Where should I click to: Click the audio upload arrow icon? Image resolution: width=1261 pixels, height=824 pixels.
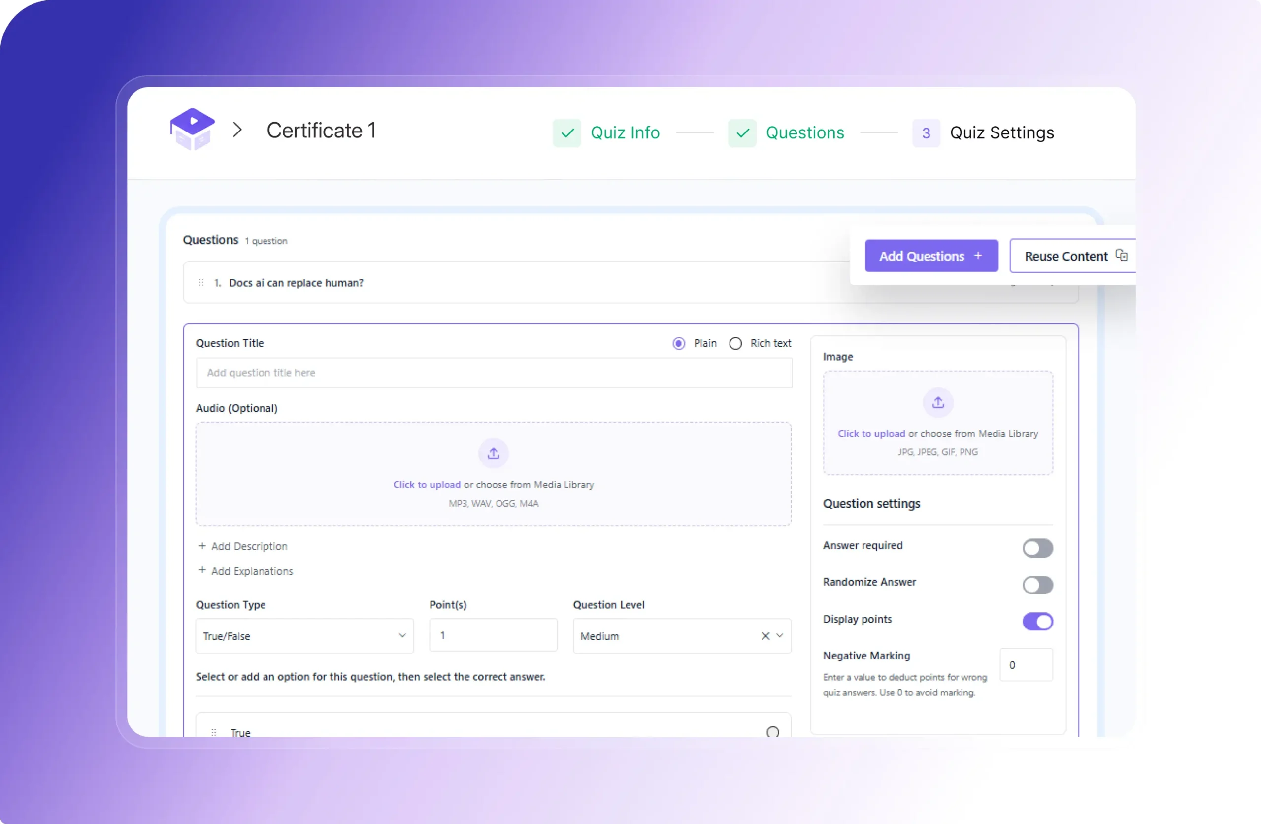(493, 453)
